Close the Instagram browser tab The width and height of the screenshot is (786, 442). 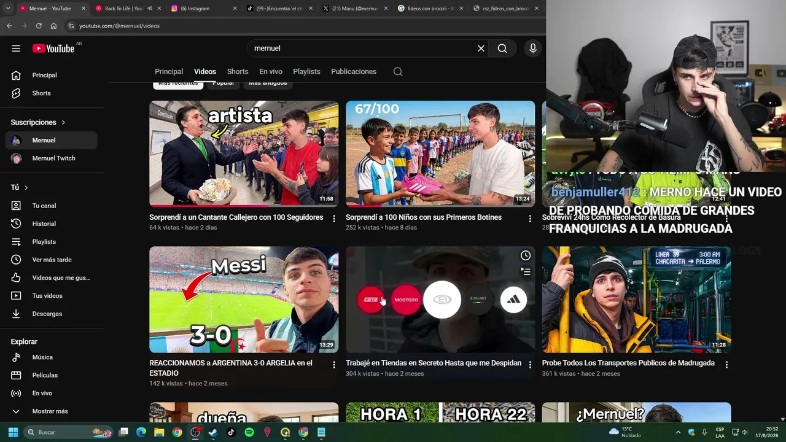235,9
